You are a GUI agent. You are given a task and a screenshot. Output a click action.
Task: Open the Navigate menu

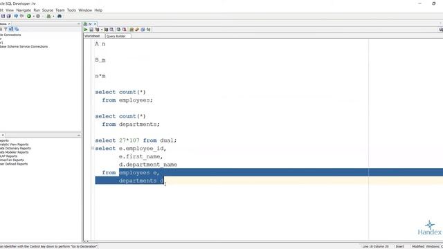[24, 10]
